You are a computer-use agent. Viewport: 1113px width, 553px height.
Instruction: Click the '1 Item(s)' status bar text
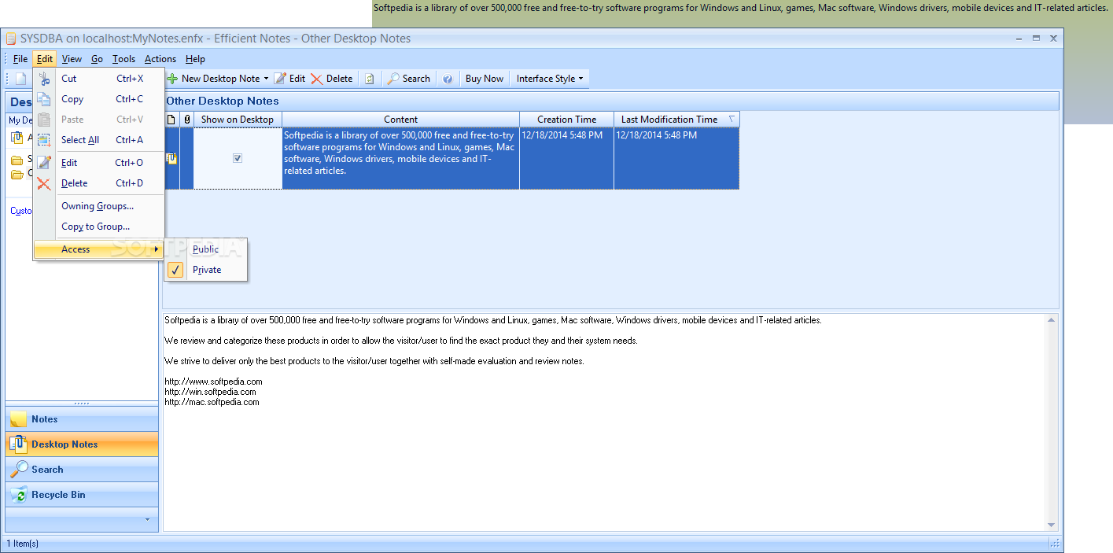pos(23,544)
